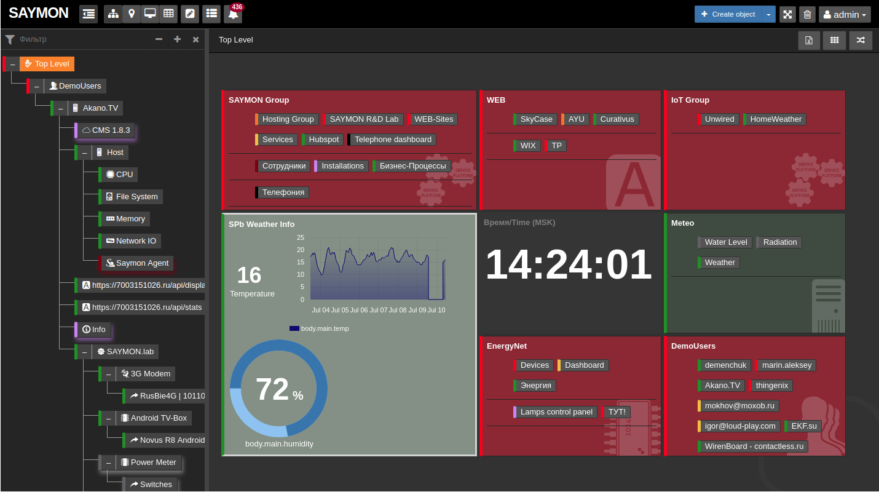The width and height of the screenshot is (879, 492).
Task: Select the Switches tree item
Action: (151, 485)
